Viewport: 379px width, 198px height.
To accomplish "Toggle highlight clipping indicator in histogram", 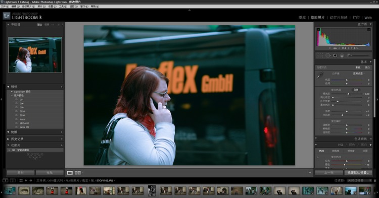I will click(369, 29).
